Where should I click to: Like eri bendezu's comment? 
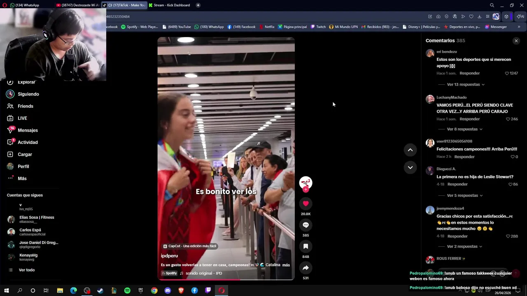[507, 73]
